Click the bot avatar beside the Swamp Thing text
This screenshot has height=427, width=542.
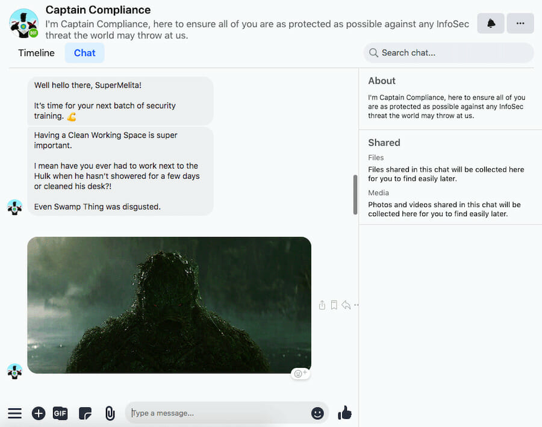pyautogui.click(x=14, y=207)
